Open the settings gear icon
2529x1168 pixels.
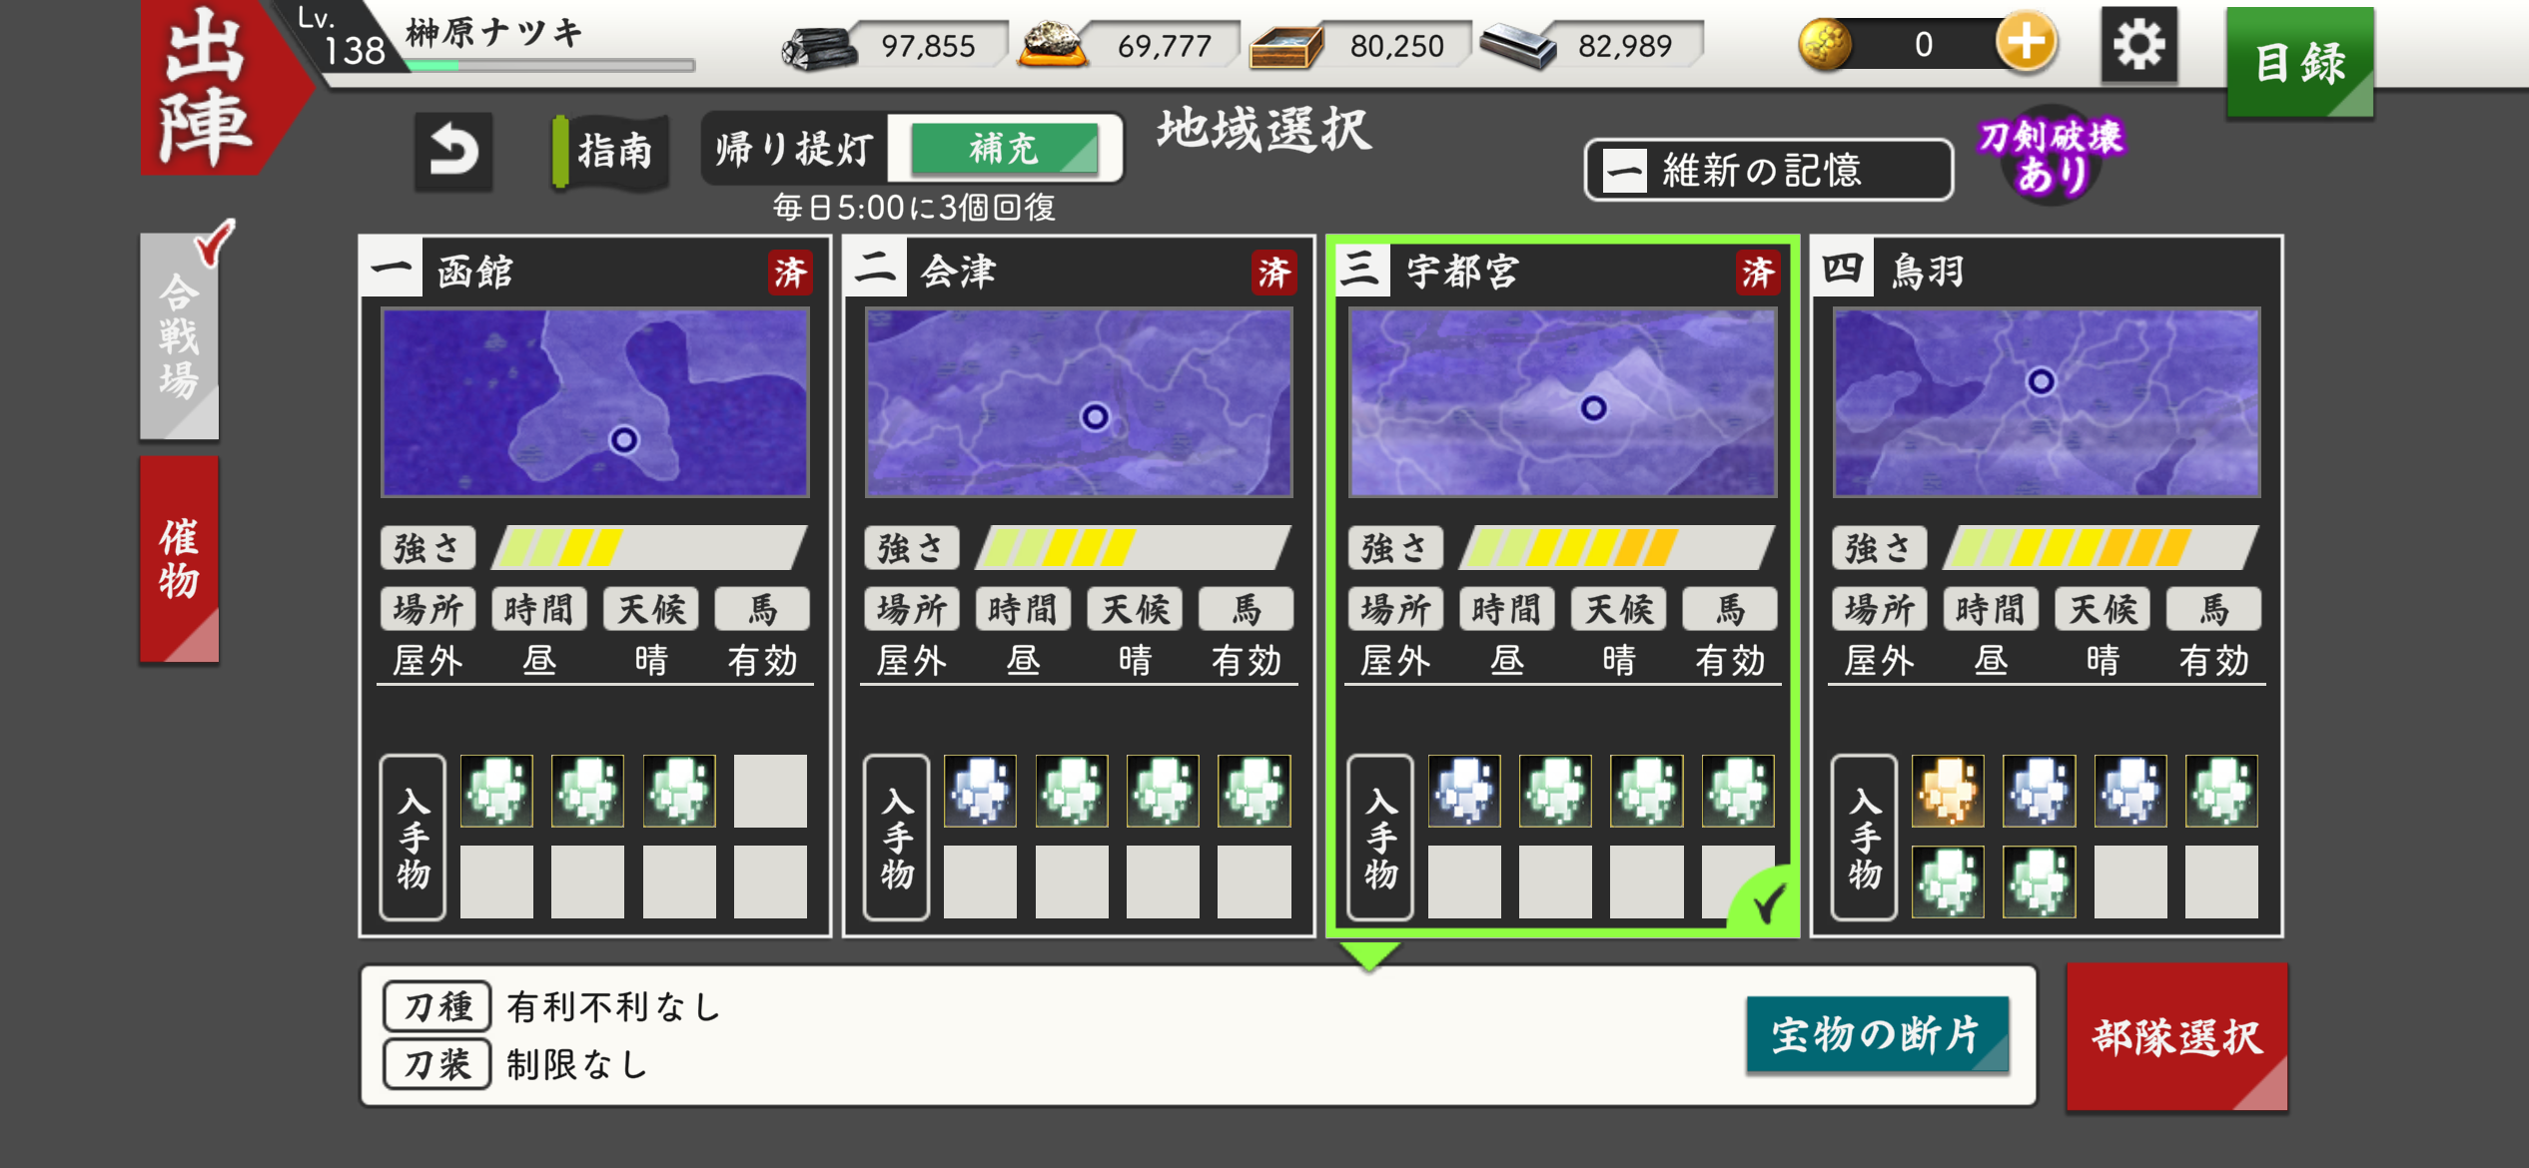(x=2138, y=45)
